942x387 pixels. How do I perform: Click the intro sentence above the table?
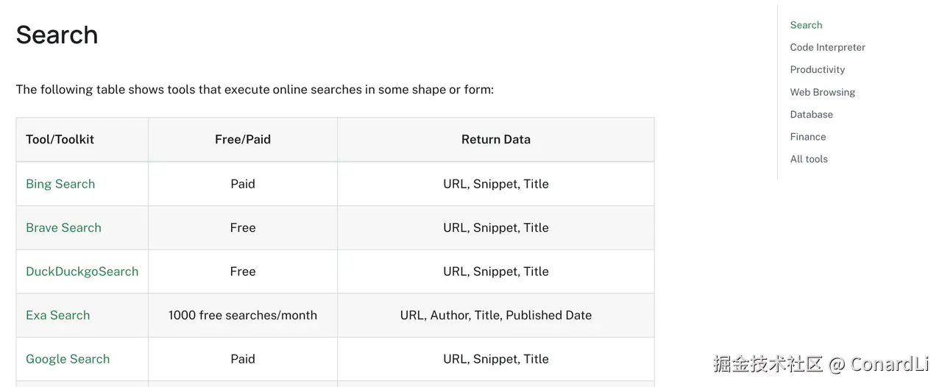(255, 90)
